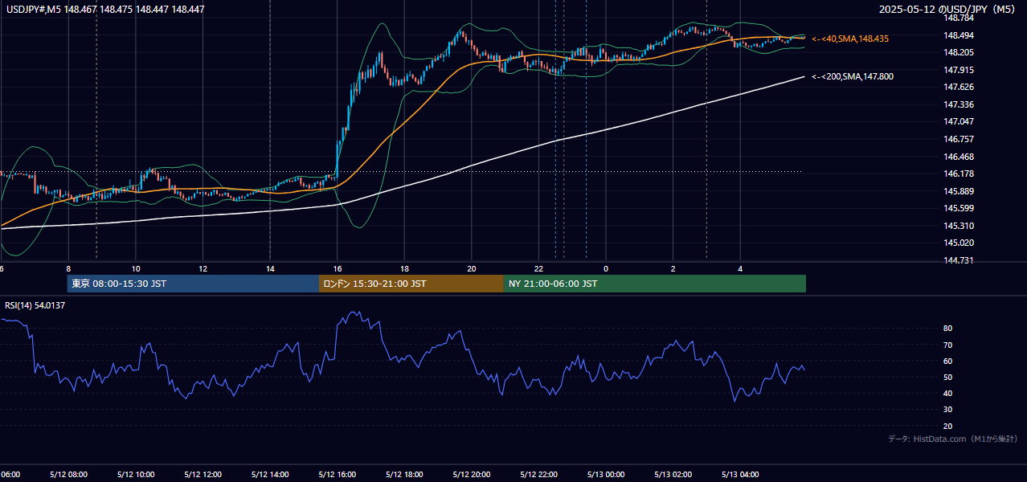Screen dimensions: 1027x482
Task: Click RSI scale value 50
Action: click(x=948, y=377)
